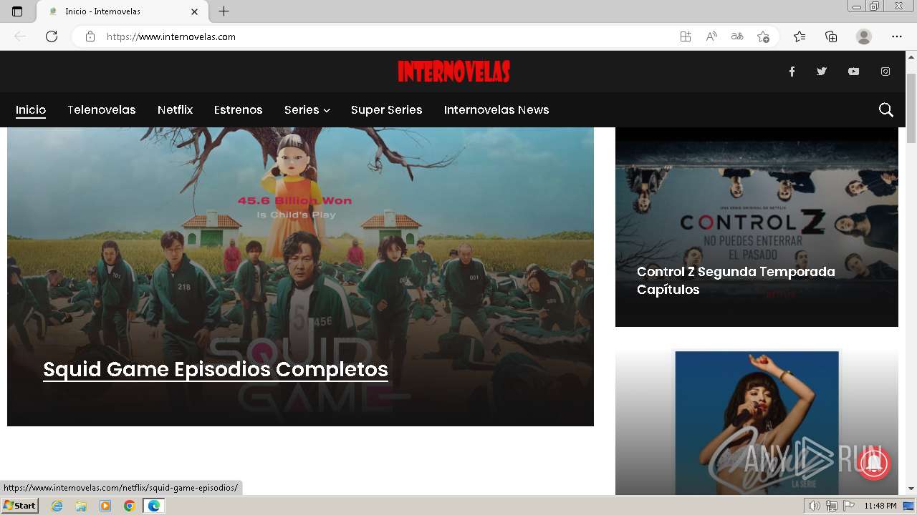Viewport: 917px width, 515px height.
Task: Open Internovelas Facebook page icon
Action: click(792, 72)
